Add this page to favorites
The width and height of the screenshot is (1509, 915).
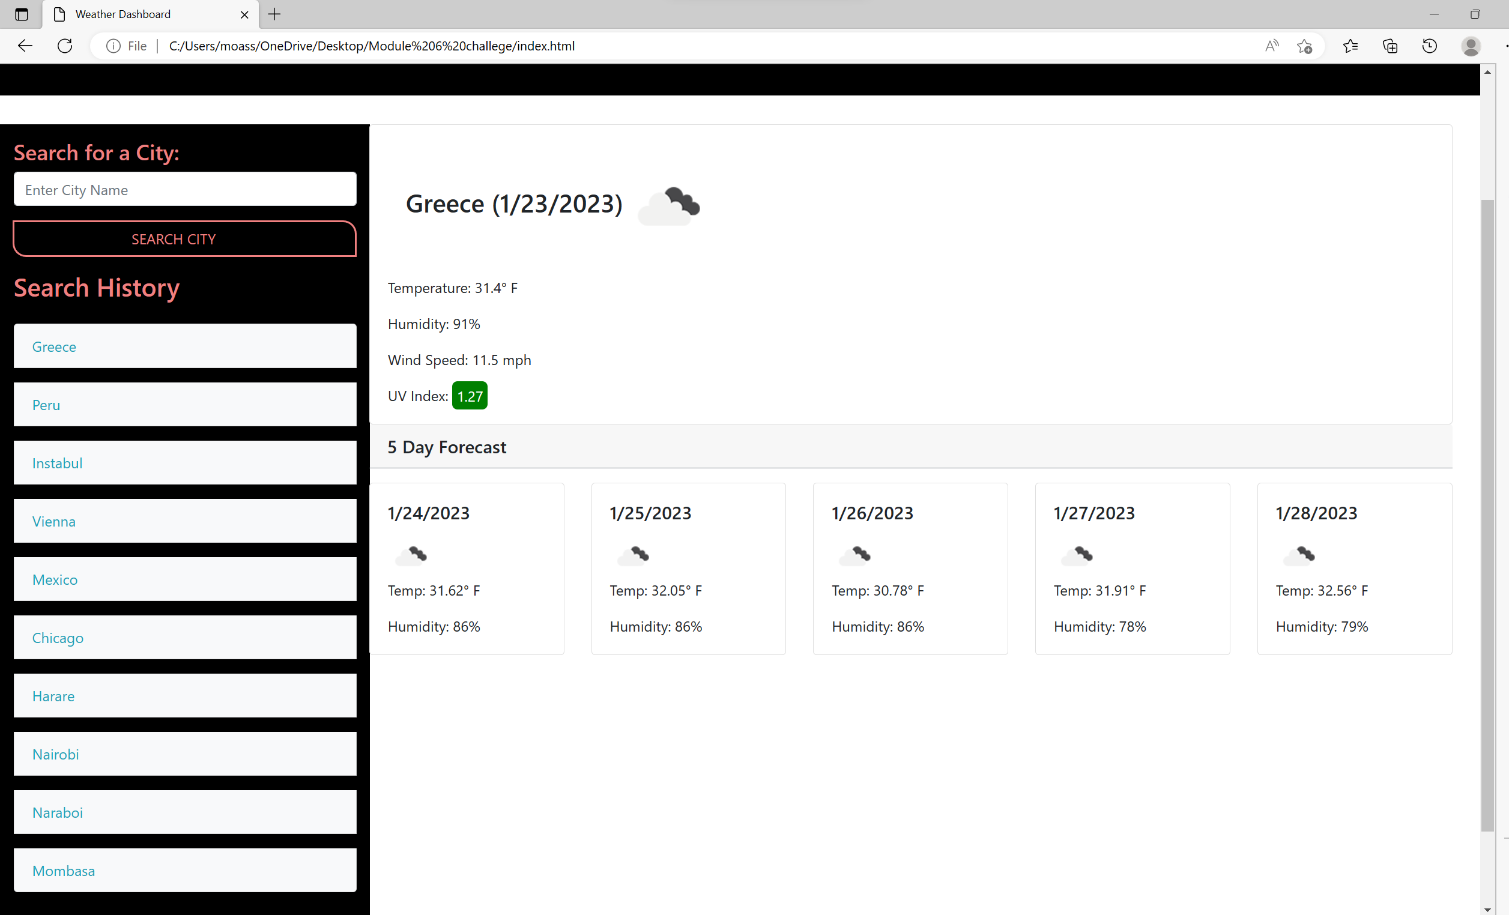[x=1305, y=47]
